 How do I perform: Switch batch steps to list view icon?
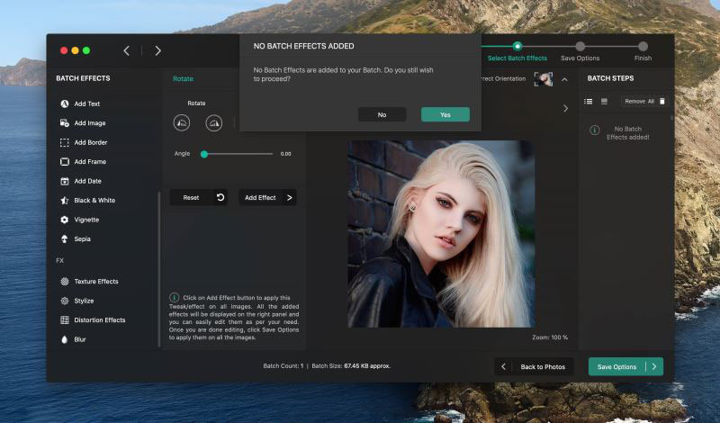(589, 102)
